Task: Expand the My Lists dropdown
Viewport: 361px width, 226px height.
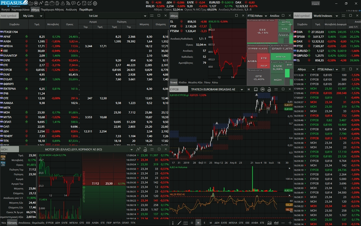Action: (x=41, y=16)
